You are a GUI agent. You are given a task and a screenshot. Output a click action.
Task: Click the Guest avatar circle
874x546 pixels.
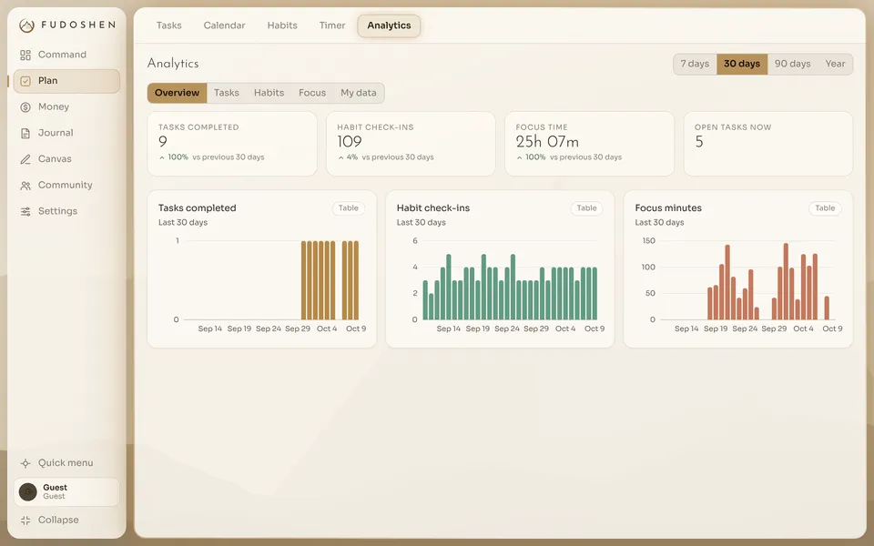click(x=28, y=492)
